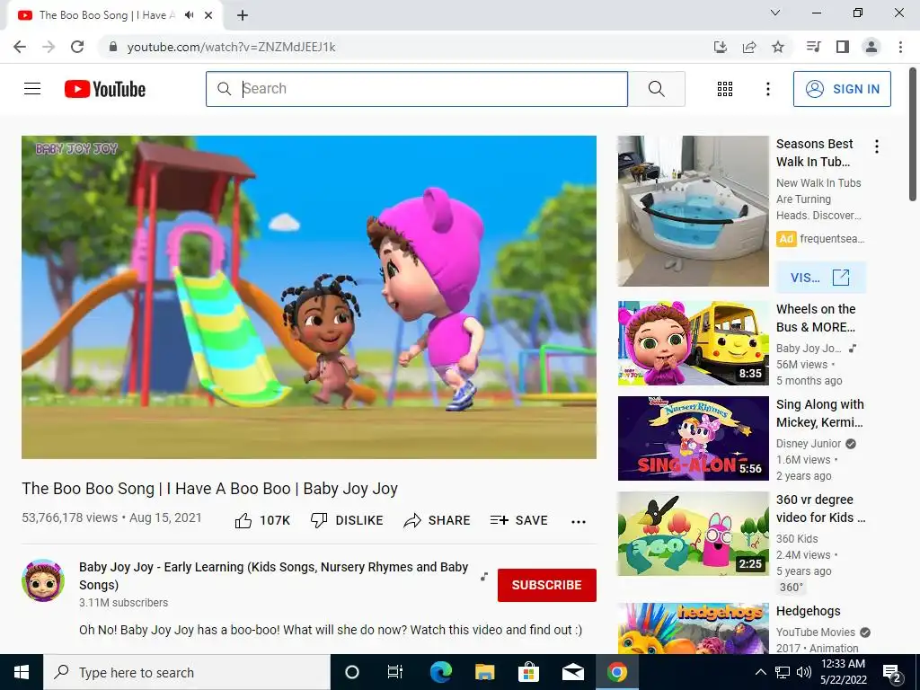
Task: Open Hedgehogs movie thumbnail
Action: [693, 628]
